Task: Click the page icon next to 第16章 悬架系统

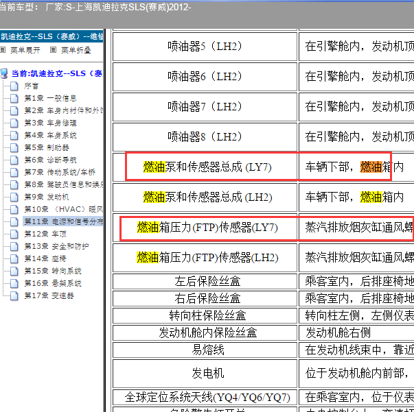Action: point(14,283)
